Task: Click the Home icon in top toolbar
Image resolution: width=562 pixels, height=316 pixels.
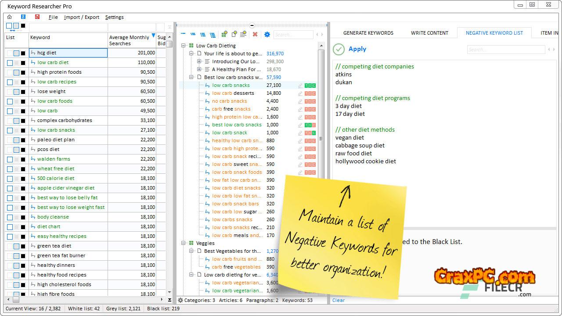Action: 9,17
